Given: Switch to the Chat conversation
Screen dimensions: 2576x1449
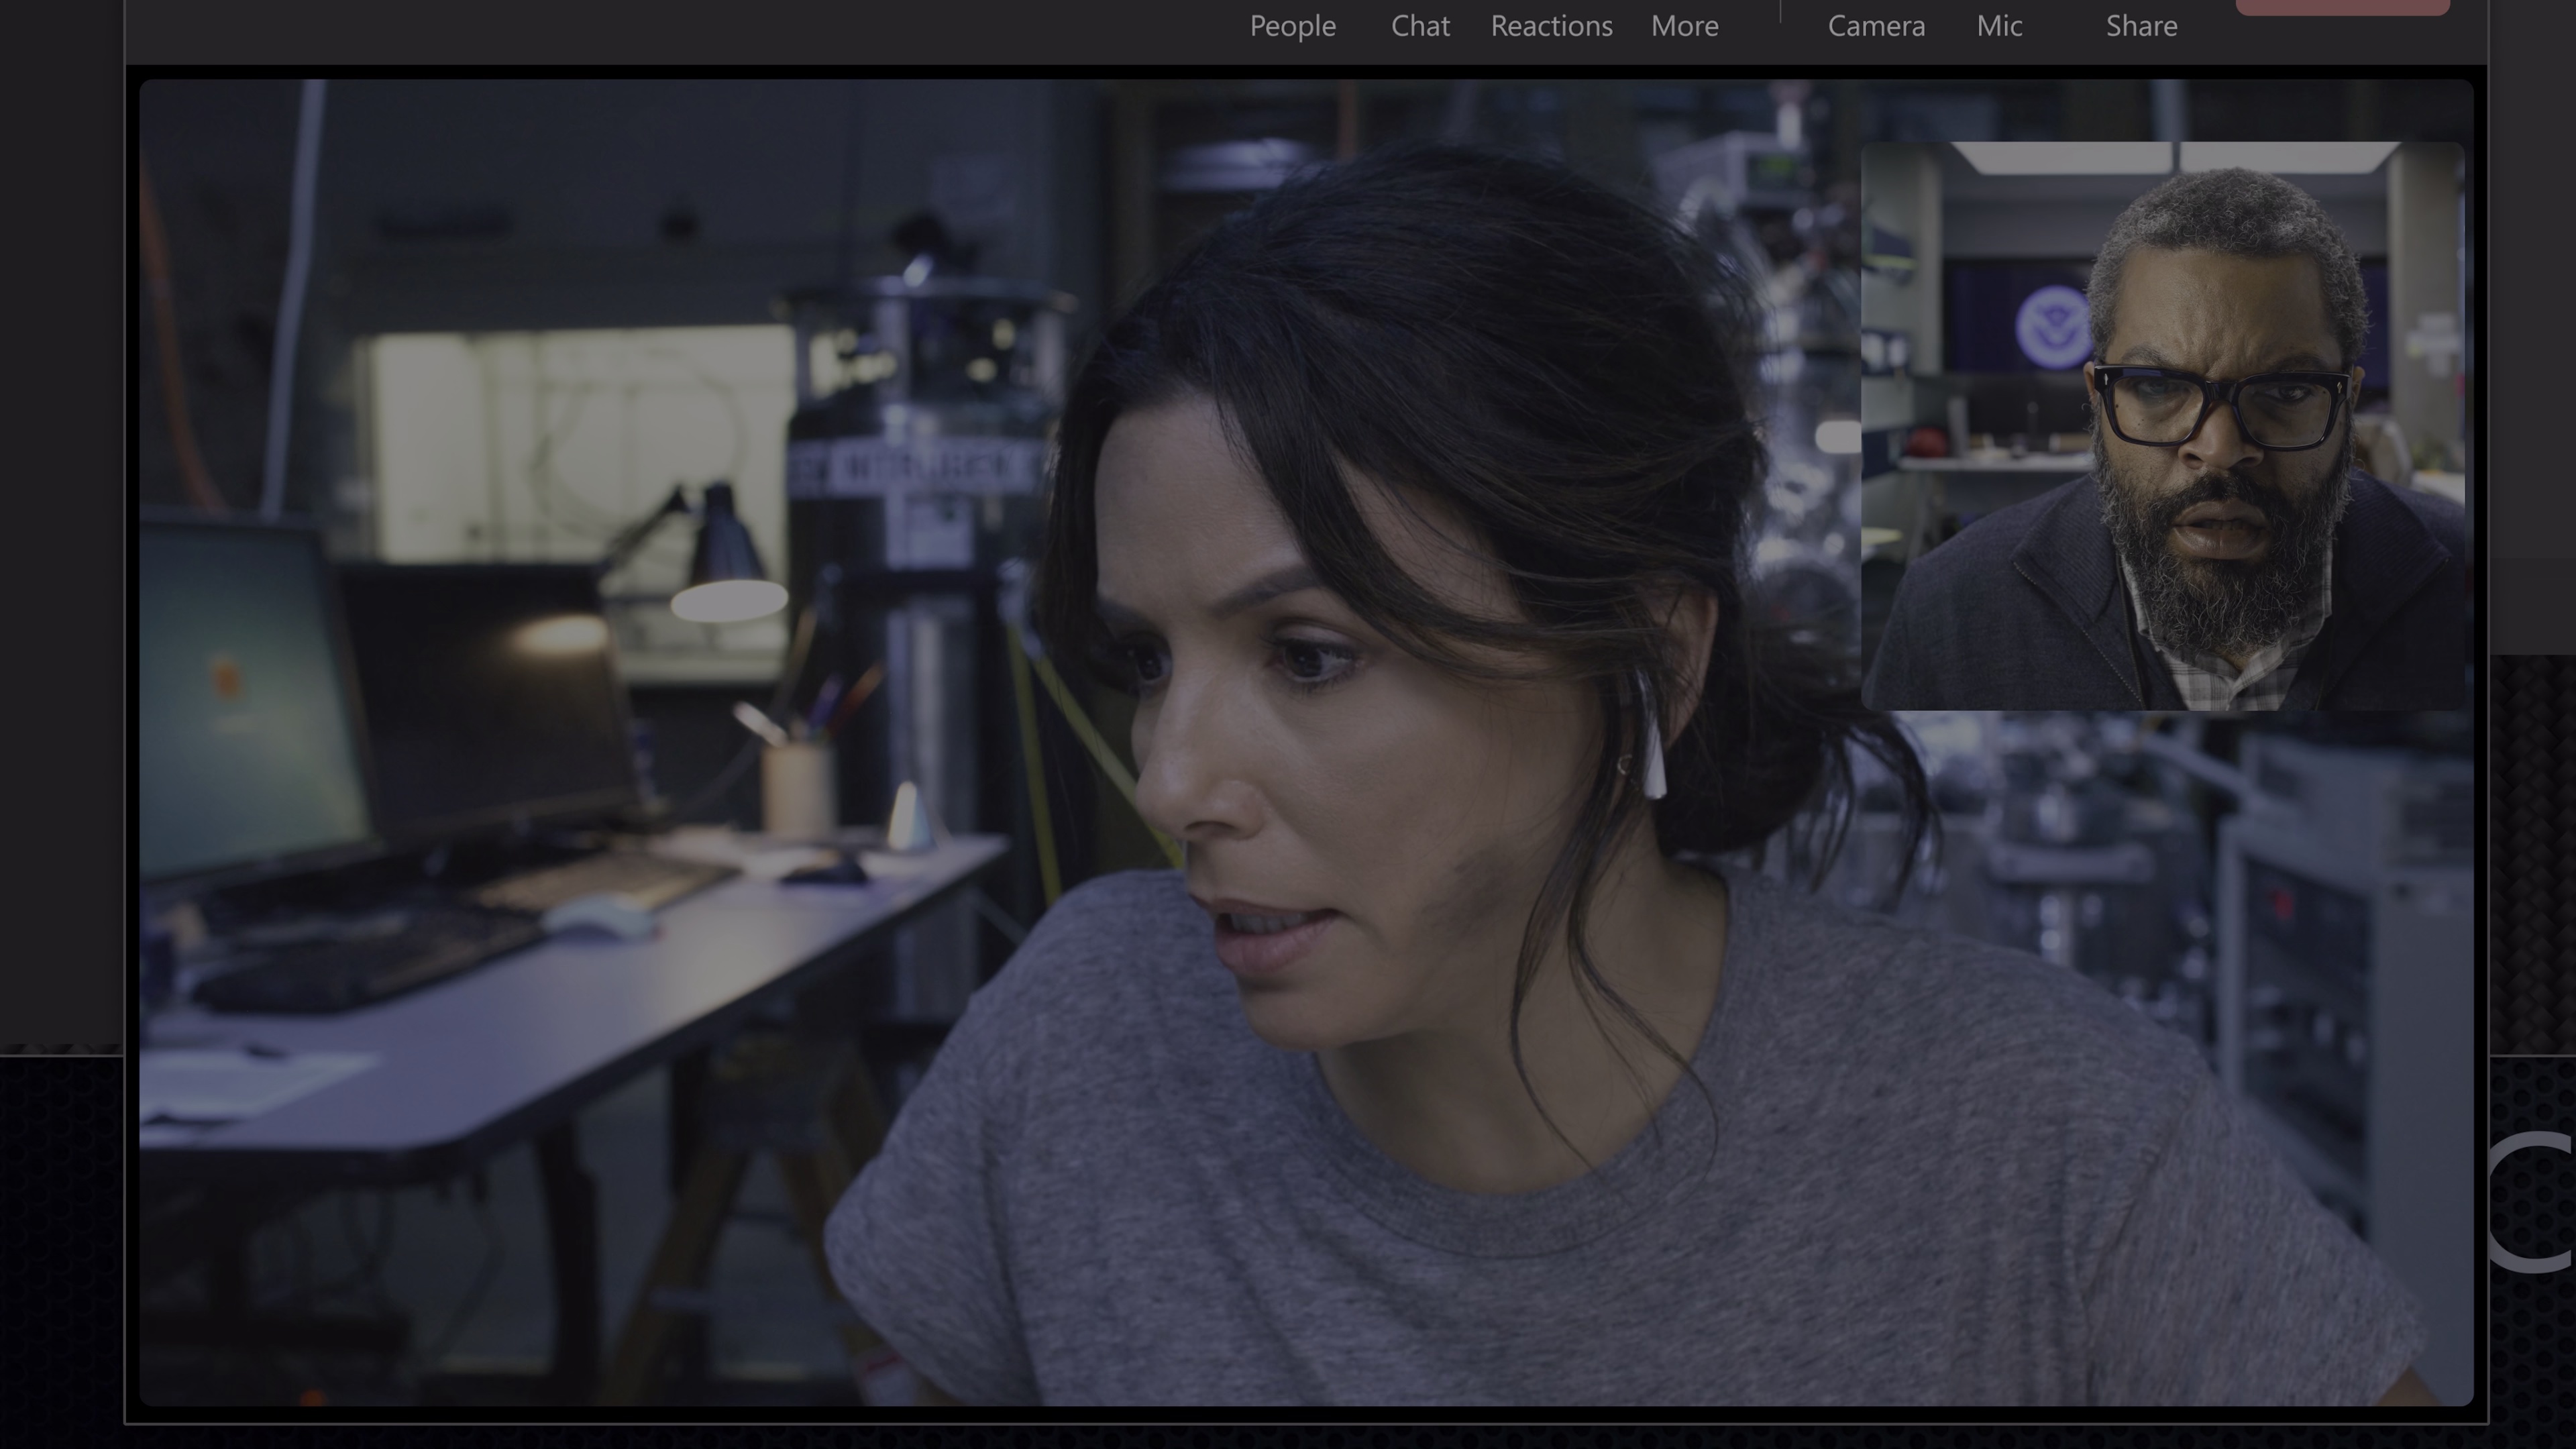Looking at the screenshot, I should (x=1420, y=26).
